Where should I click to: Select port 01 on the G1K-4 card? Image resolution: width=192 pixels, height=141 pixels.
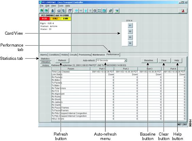(130, 25)
